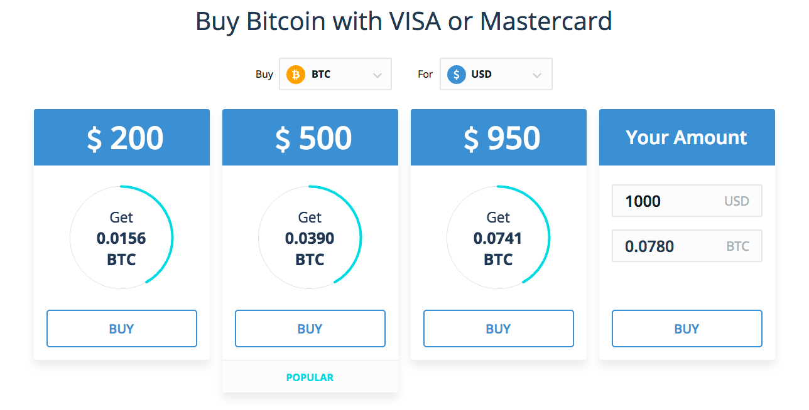Image resolution: width=809 pixels, height=410 pixels.
Task: Click the orange Bitcoin coin icon
Action: (296, 75)
